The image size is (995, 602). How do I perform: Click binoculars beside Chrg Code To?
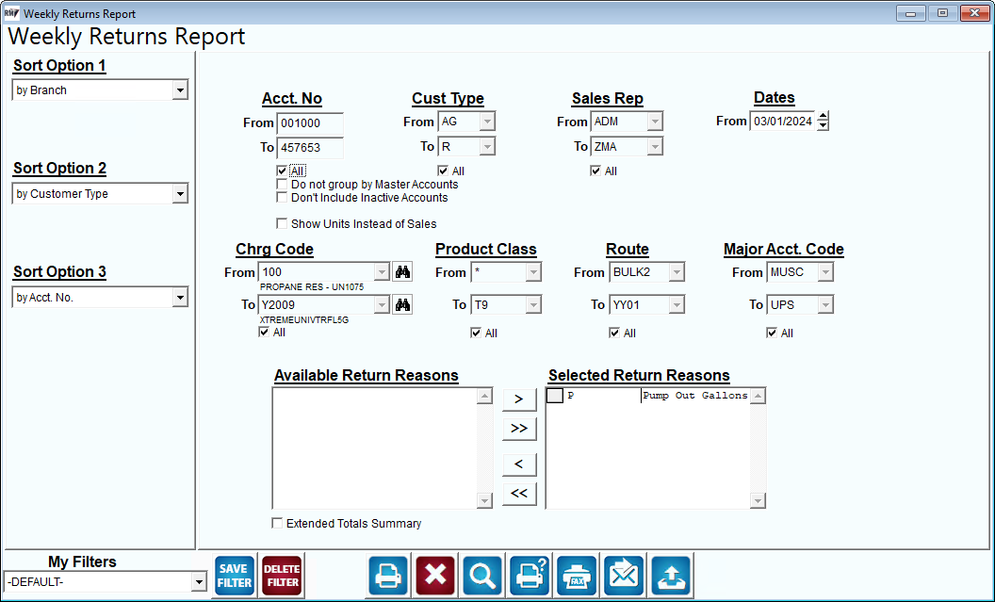tap(402, 305)
